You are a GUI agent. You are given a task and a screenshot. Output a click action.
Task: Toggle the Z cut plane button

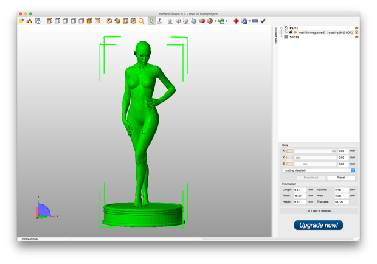pos(289,164)
